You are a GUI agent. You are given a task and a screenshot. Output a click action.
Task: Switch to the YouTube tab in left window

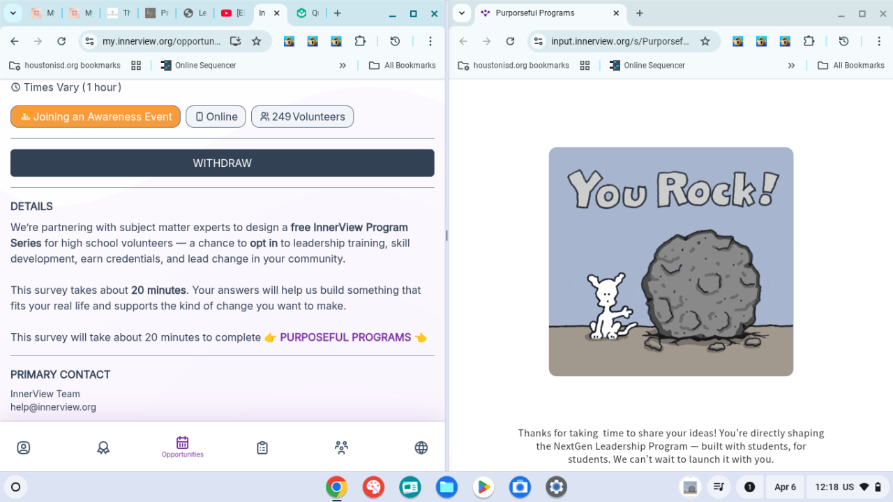pos(232,13)
